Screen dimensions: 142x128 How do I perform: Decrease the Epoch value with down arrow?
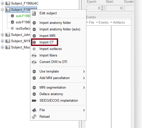102,10
